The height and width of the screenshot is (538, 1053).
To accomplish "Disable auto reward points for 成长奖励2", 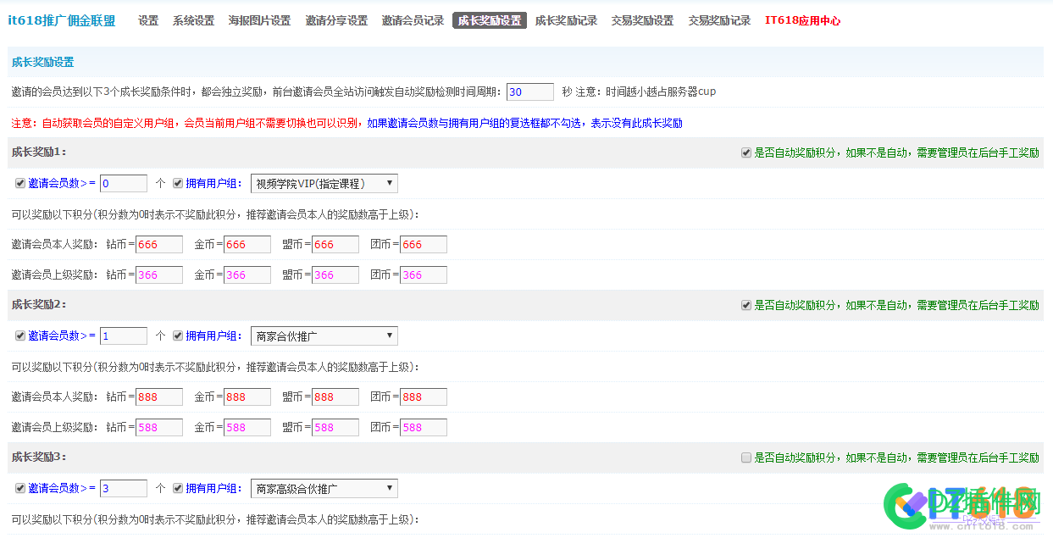I will tap(745, 304).
